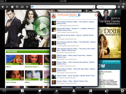
Task: Focus the Enter Web Address field
Action: (x=63, y=7)
